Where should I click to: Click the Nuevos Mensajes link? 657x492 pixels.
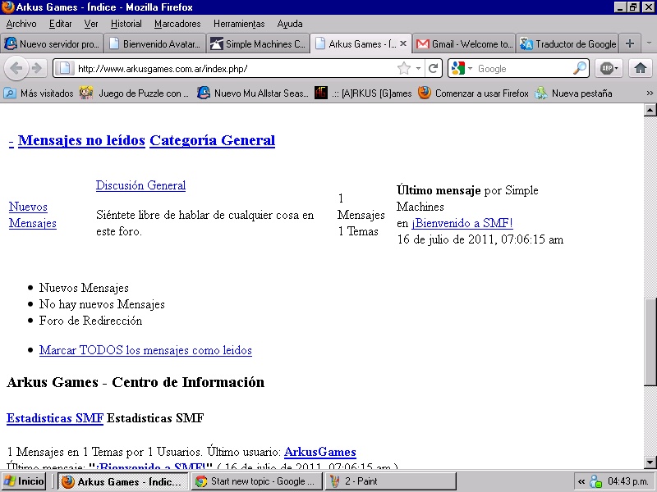click(33, 215)
